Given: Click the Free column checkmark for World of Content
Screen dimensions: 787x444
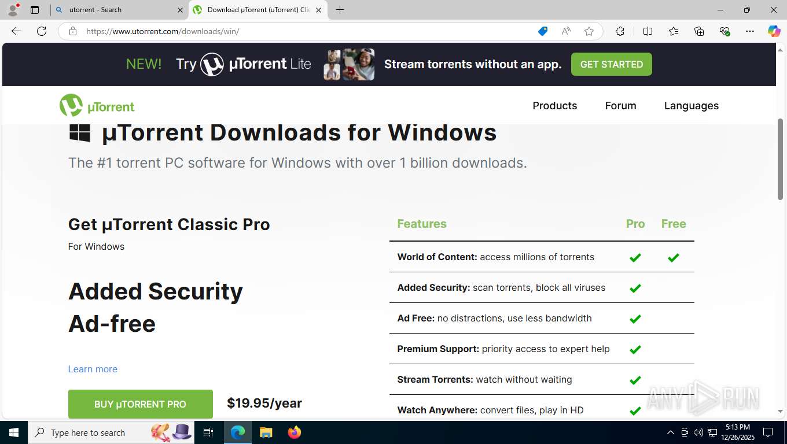Looking at the screenshot, I should pos(673,257).
